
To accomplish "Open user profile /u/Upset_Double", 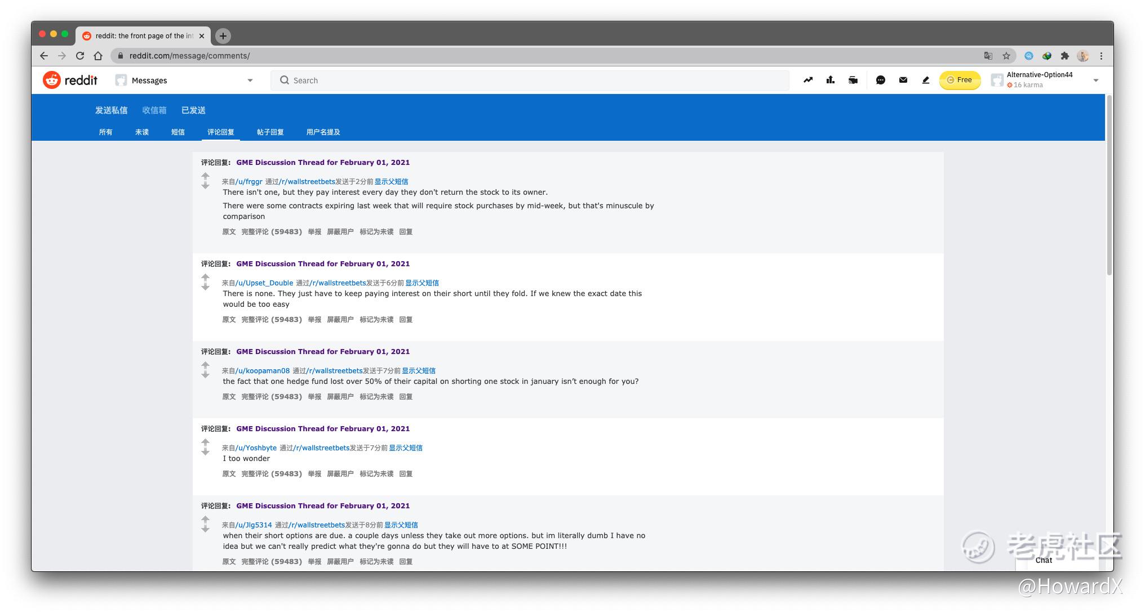I will (264, 283).
